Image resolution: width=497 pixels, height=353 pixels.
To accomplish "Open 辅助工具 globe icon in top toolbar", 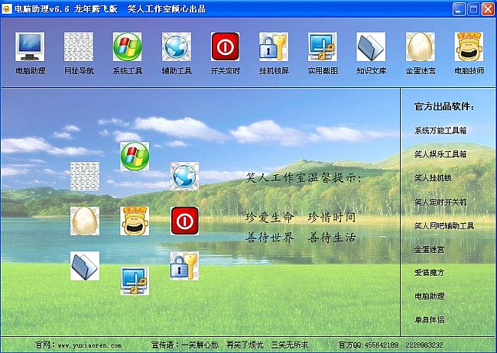I will [177, 47].
